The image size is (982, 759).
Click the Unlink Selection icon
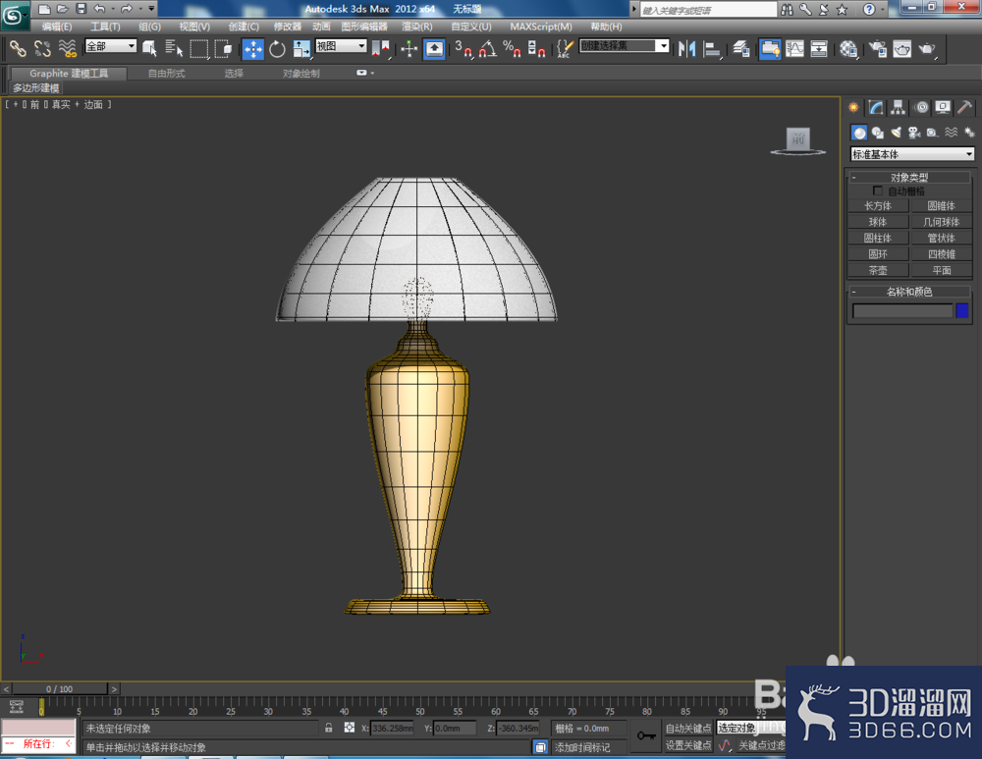tap(42, 48)
